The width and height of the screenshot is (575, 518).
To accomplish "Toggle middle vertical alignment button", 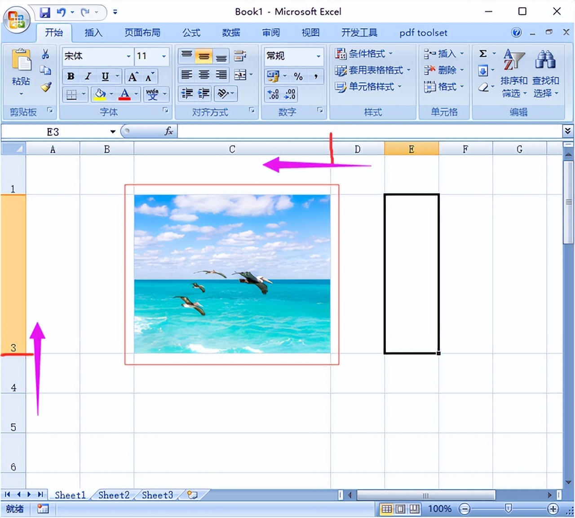I will click(x=204, y=56).
